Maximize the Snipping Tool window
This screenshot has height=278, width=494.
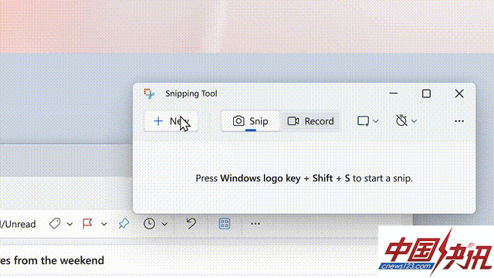[426, 93]
